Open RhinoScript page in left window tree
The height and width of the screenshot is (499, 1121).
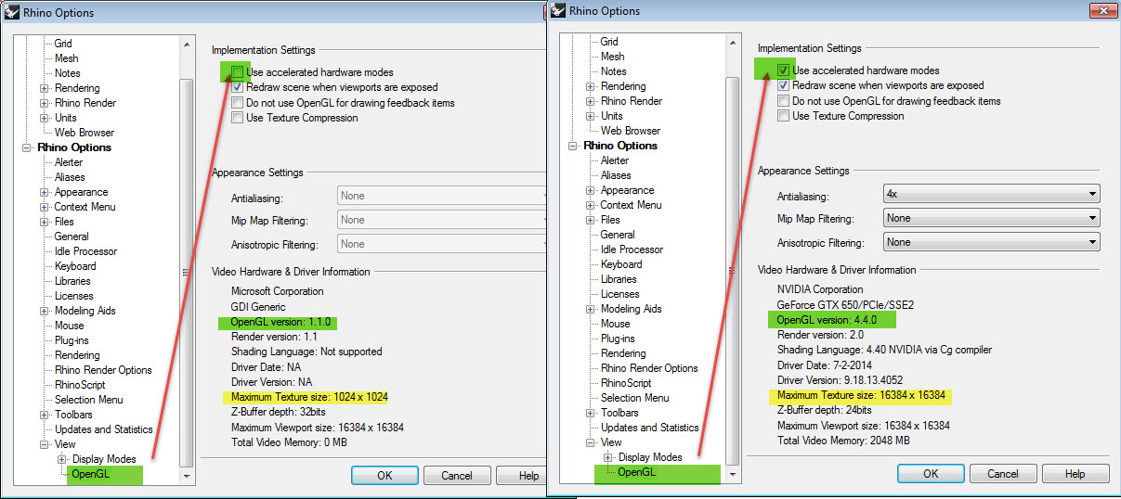(79, 385)
